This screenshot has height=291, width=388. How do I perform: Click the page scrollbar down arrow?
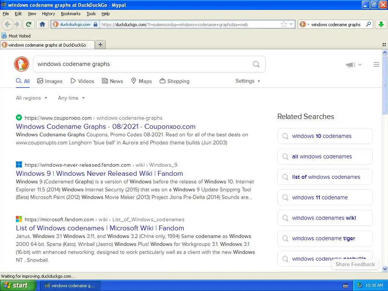[385, 269]
